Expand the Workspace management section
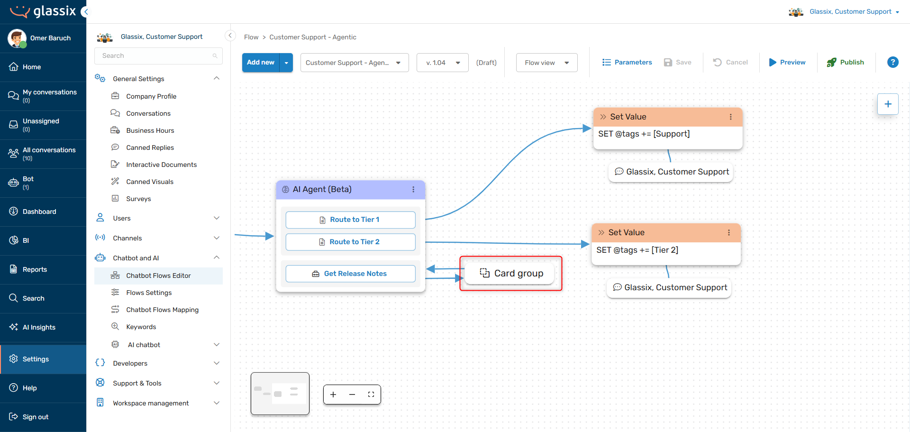The width and height of the screenshot is (910, 432). (217, 403)
